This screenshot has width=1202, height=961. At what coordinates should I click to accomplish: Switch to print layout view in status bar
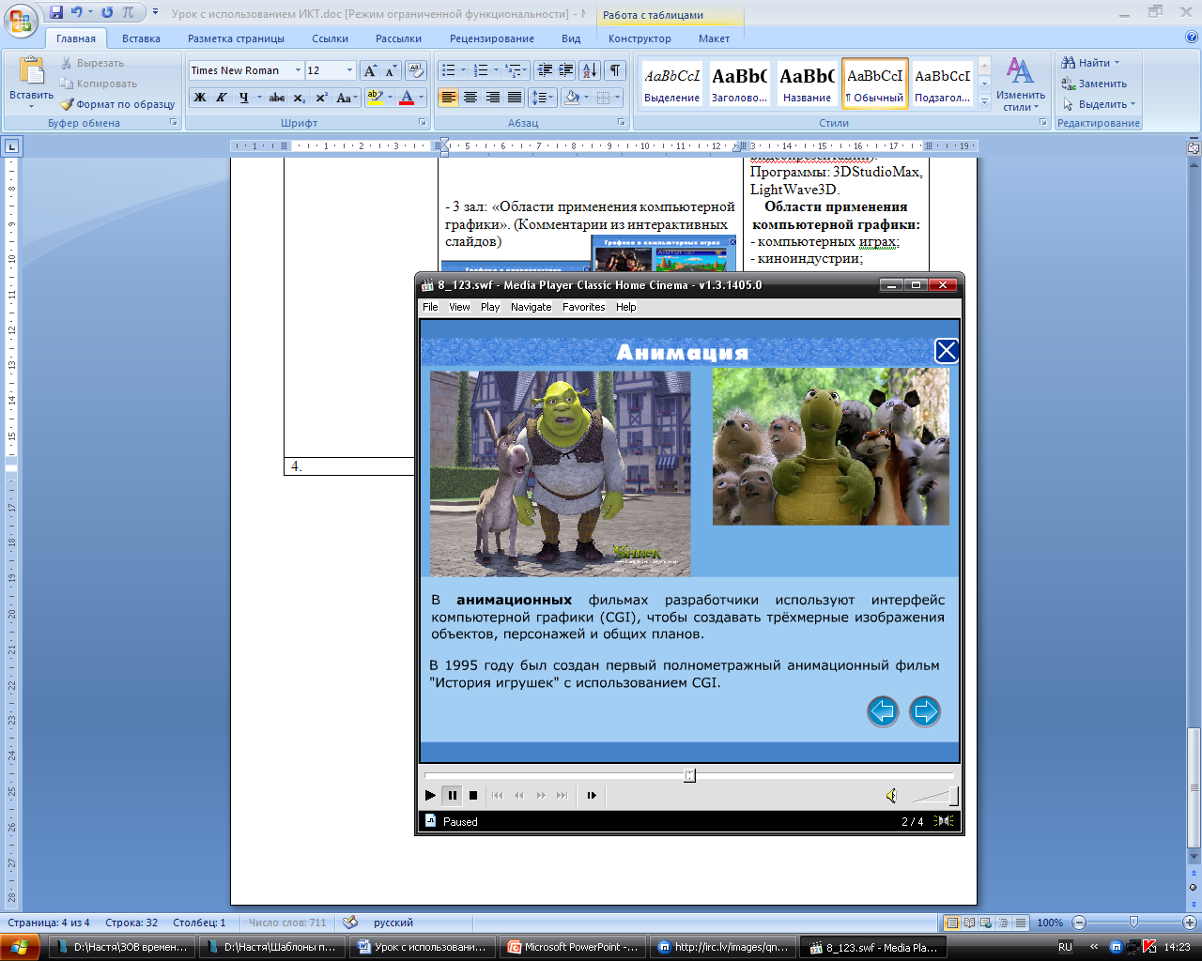[x=952, y=923]
